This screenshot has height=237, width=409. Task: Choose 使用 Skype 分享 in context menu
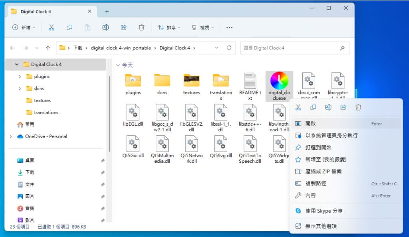(x=346, y=211)
